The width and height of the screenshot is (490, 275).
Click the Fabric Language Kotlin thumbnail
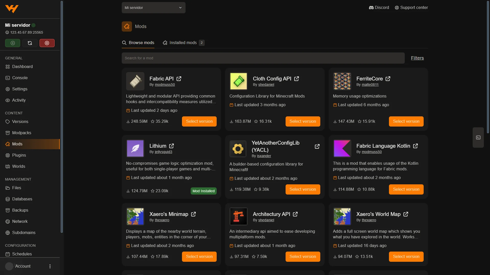[x=342, y=148]
